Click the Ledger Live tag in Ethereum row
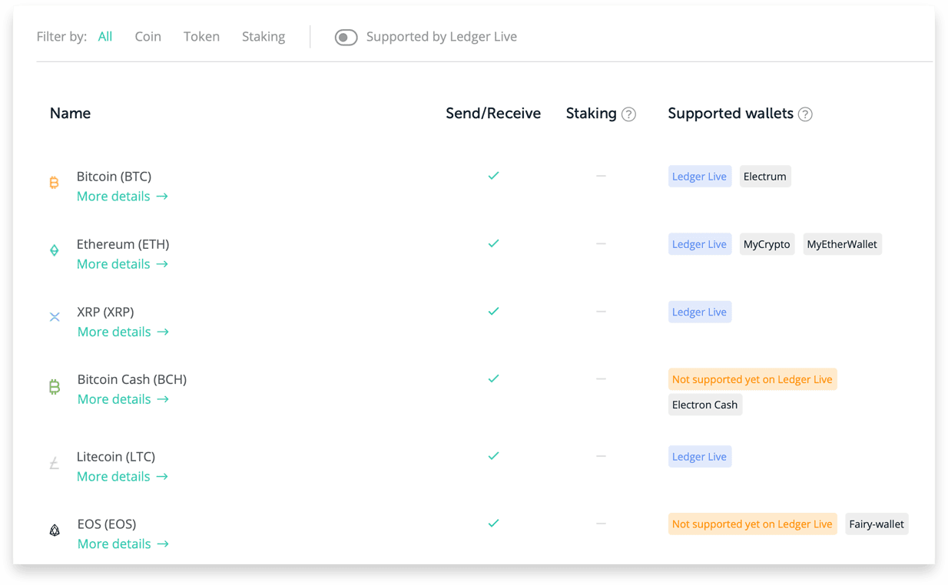The image size is (948, 585). click(x=699, y=244)
